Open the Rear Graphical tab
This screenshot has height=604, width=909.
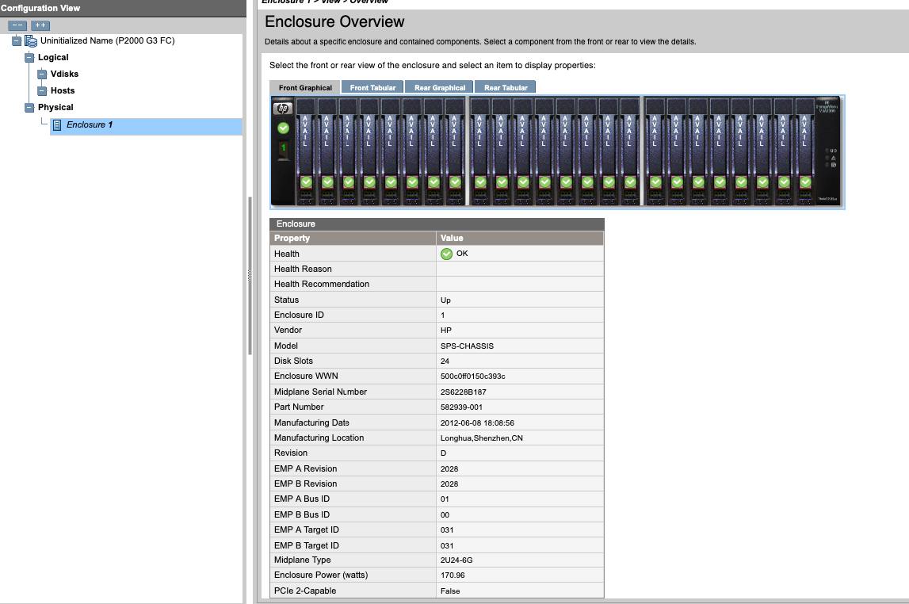tap(440, 87)
